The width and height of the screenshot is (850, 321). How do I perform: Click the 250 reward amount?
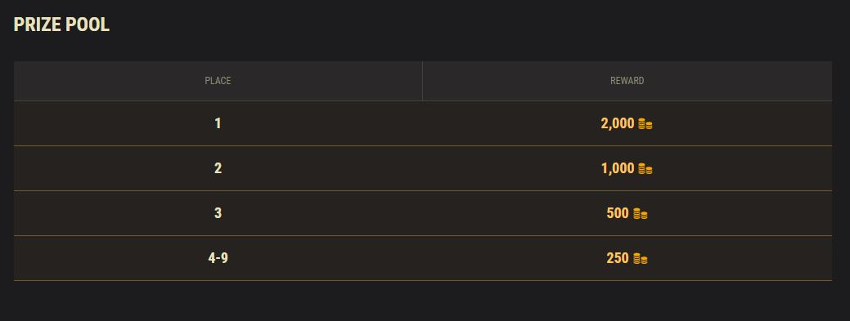pos(618,258)
